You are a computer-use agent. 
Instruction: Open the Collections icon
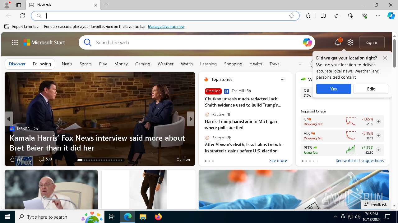[x=351, y=16]
